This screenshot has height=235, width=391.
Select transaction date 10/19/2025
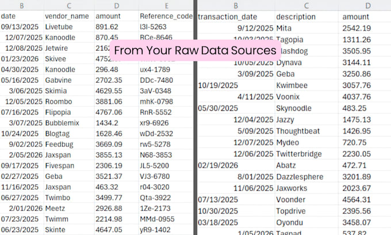click(236, 86)
